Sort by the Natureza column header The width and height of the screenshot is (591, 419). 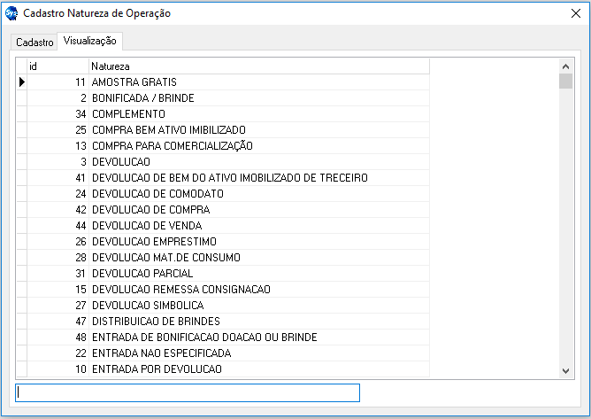click(x=258, y=66)
